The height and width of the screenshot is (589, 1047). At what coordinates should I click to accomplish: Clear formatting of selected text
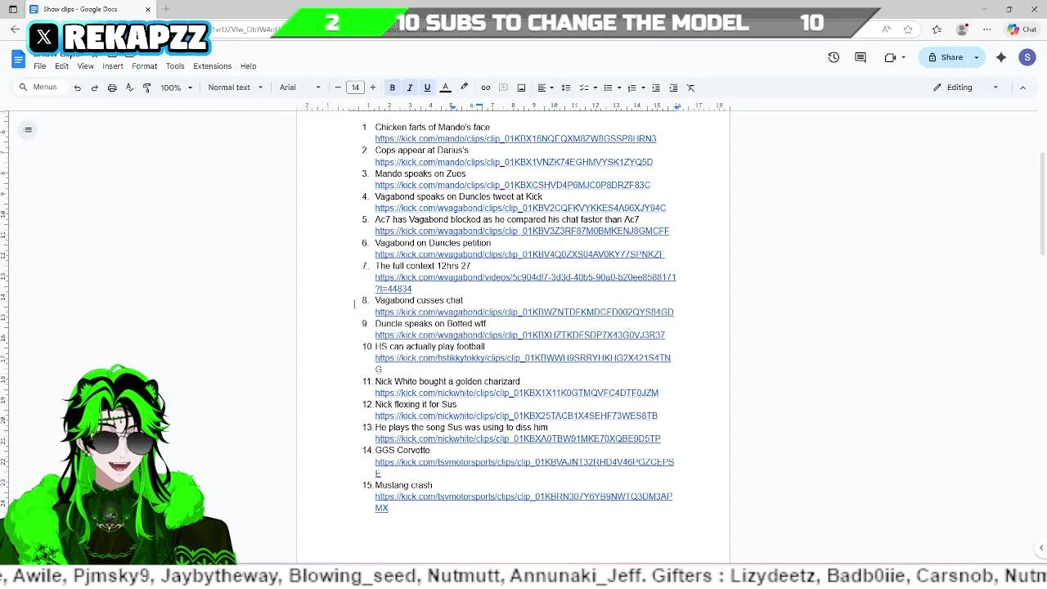[x=691, y=88]
